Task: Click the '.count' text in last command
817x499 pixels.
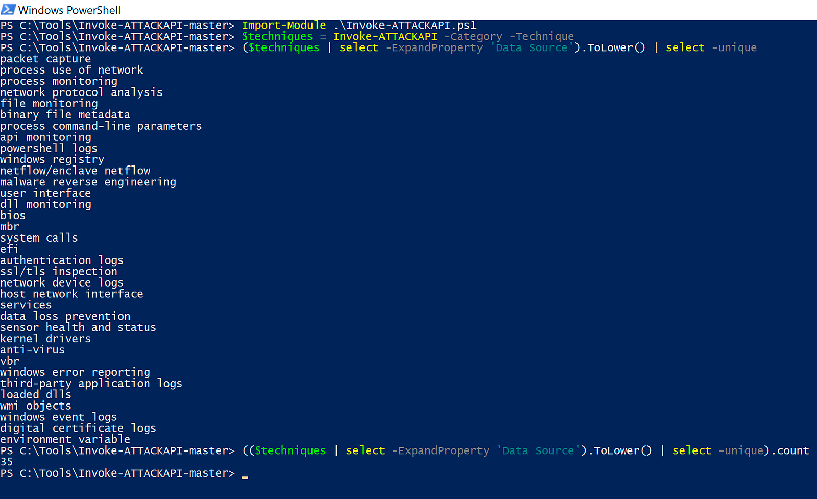Action: [x=789, y=450]
